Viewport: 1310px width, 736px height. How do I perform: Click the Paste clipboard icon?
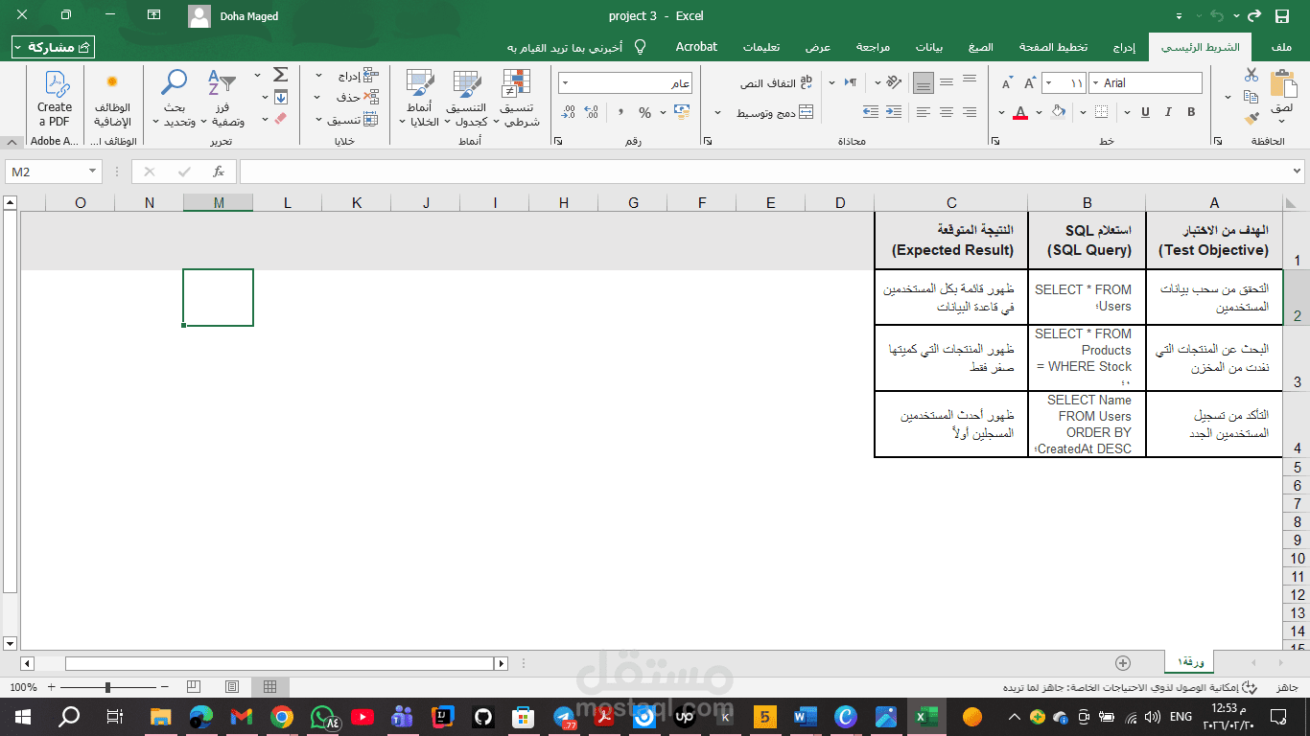click(1282, 84)
